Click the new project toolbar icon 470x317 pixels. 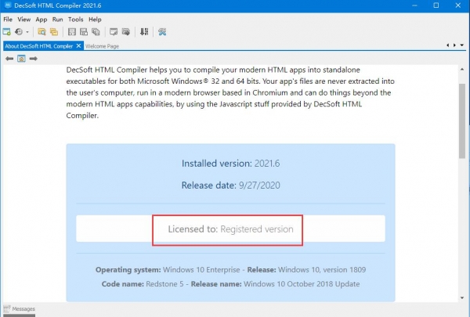pos(6,32)
